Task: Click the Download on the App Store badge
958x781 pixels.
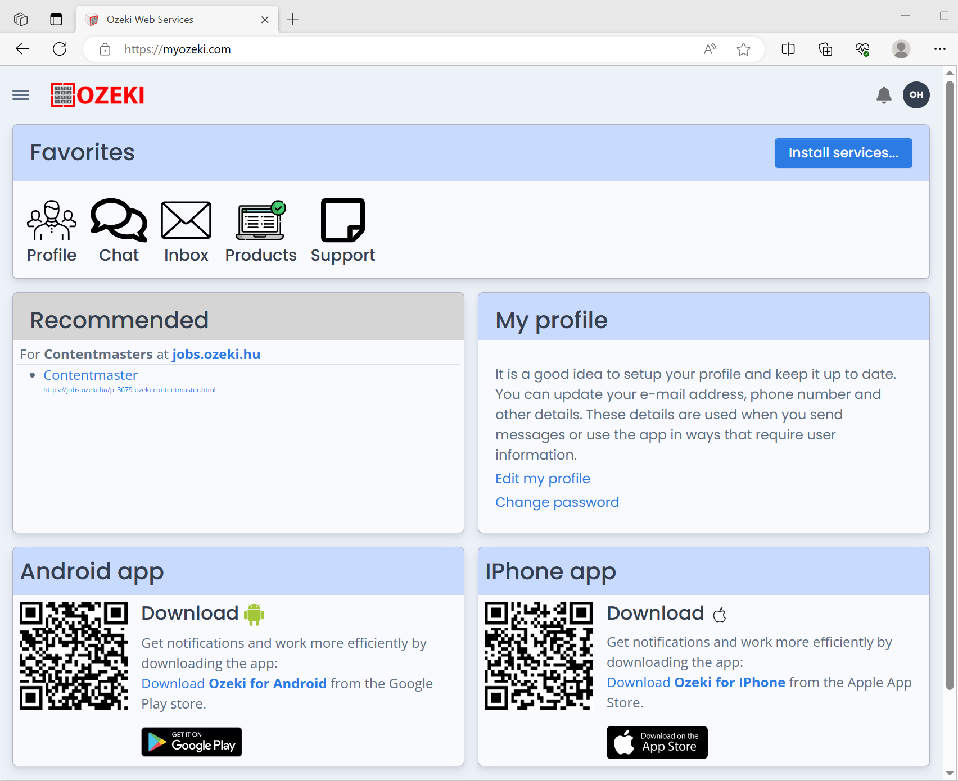Action: pos(657,743)
